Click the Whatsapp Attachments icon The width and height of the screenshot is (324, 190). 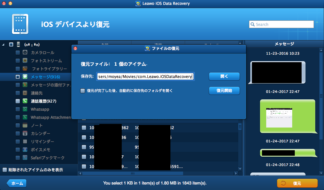click(25, 117)
